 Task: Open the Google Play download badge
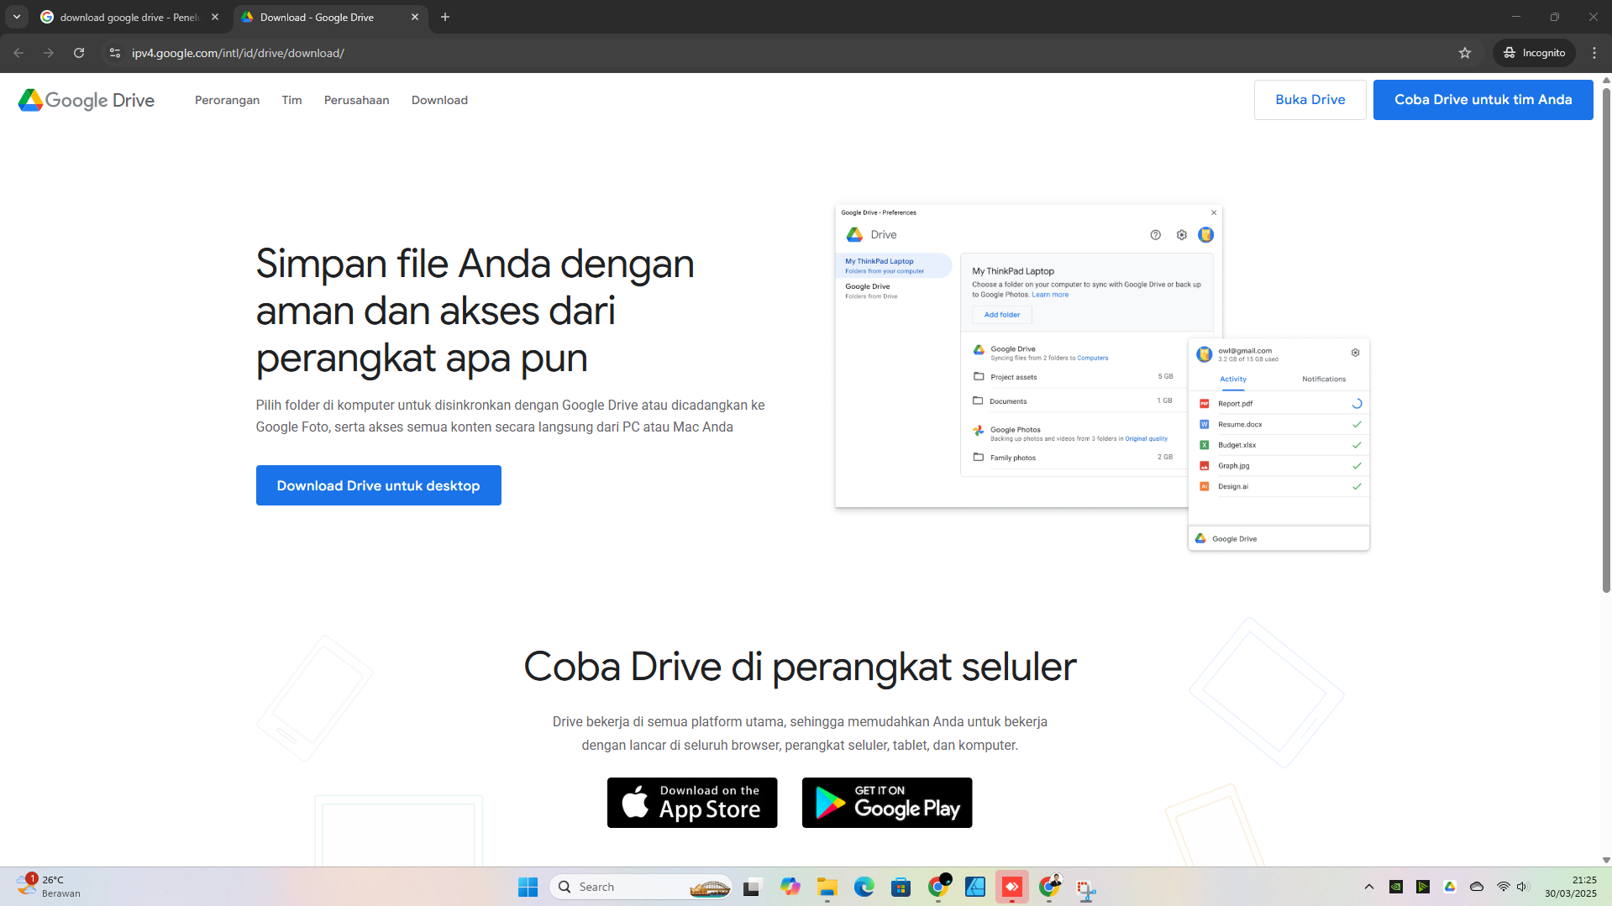887,803
